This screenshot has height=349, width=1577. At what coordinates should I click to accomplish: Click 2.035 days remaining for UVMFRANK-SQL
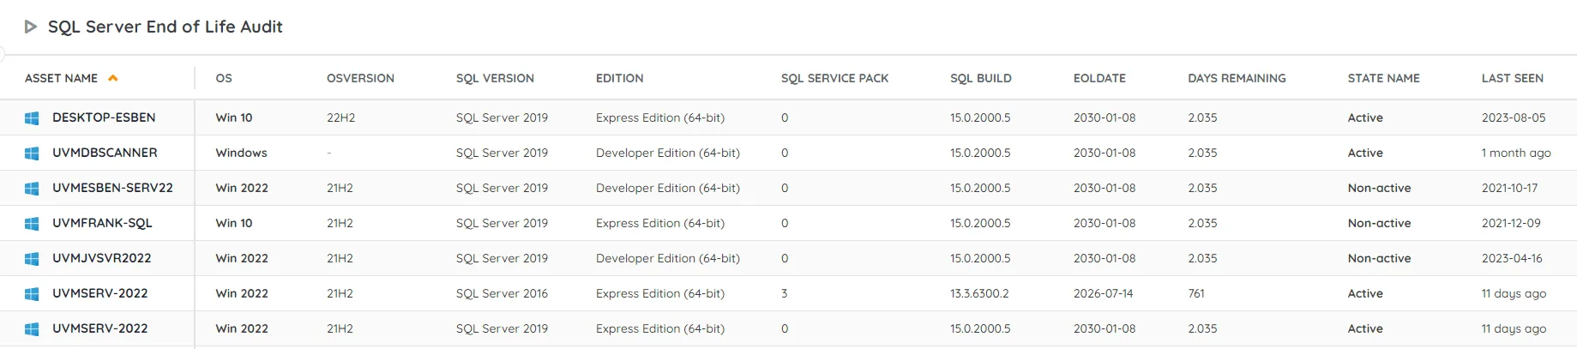(x=1202, y=223)
